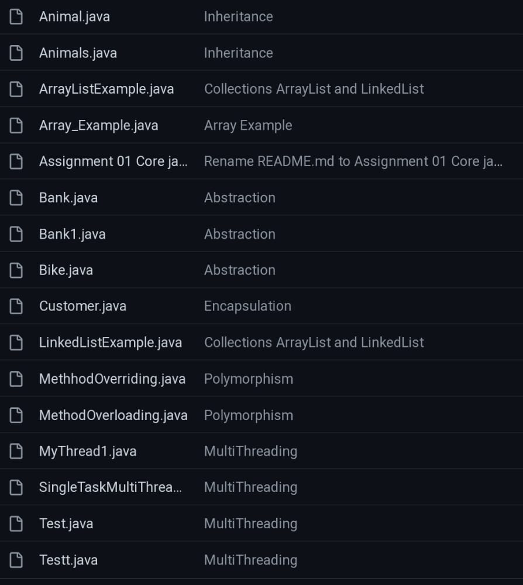View Encapsulation commit for Customer.java
523x585 pixels.
click(x=247, y=307)
